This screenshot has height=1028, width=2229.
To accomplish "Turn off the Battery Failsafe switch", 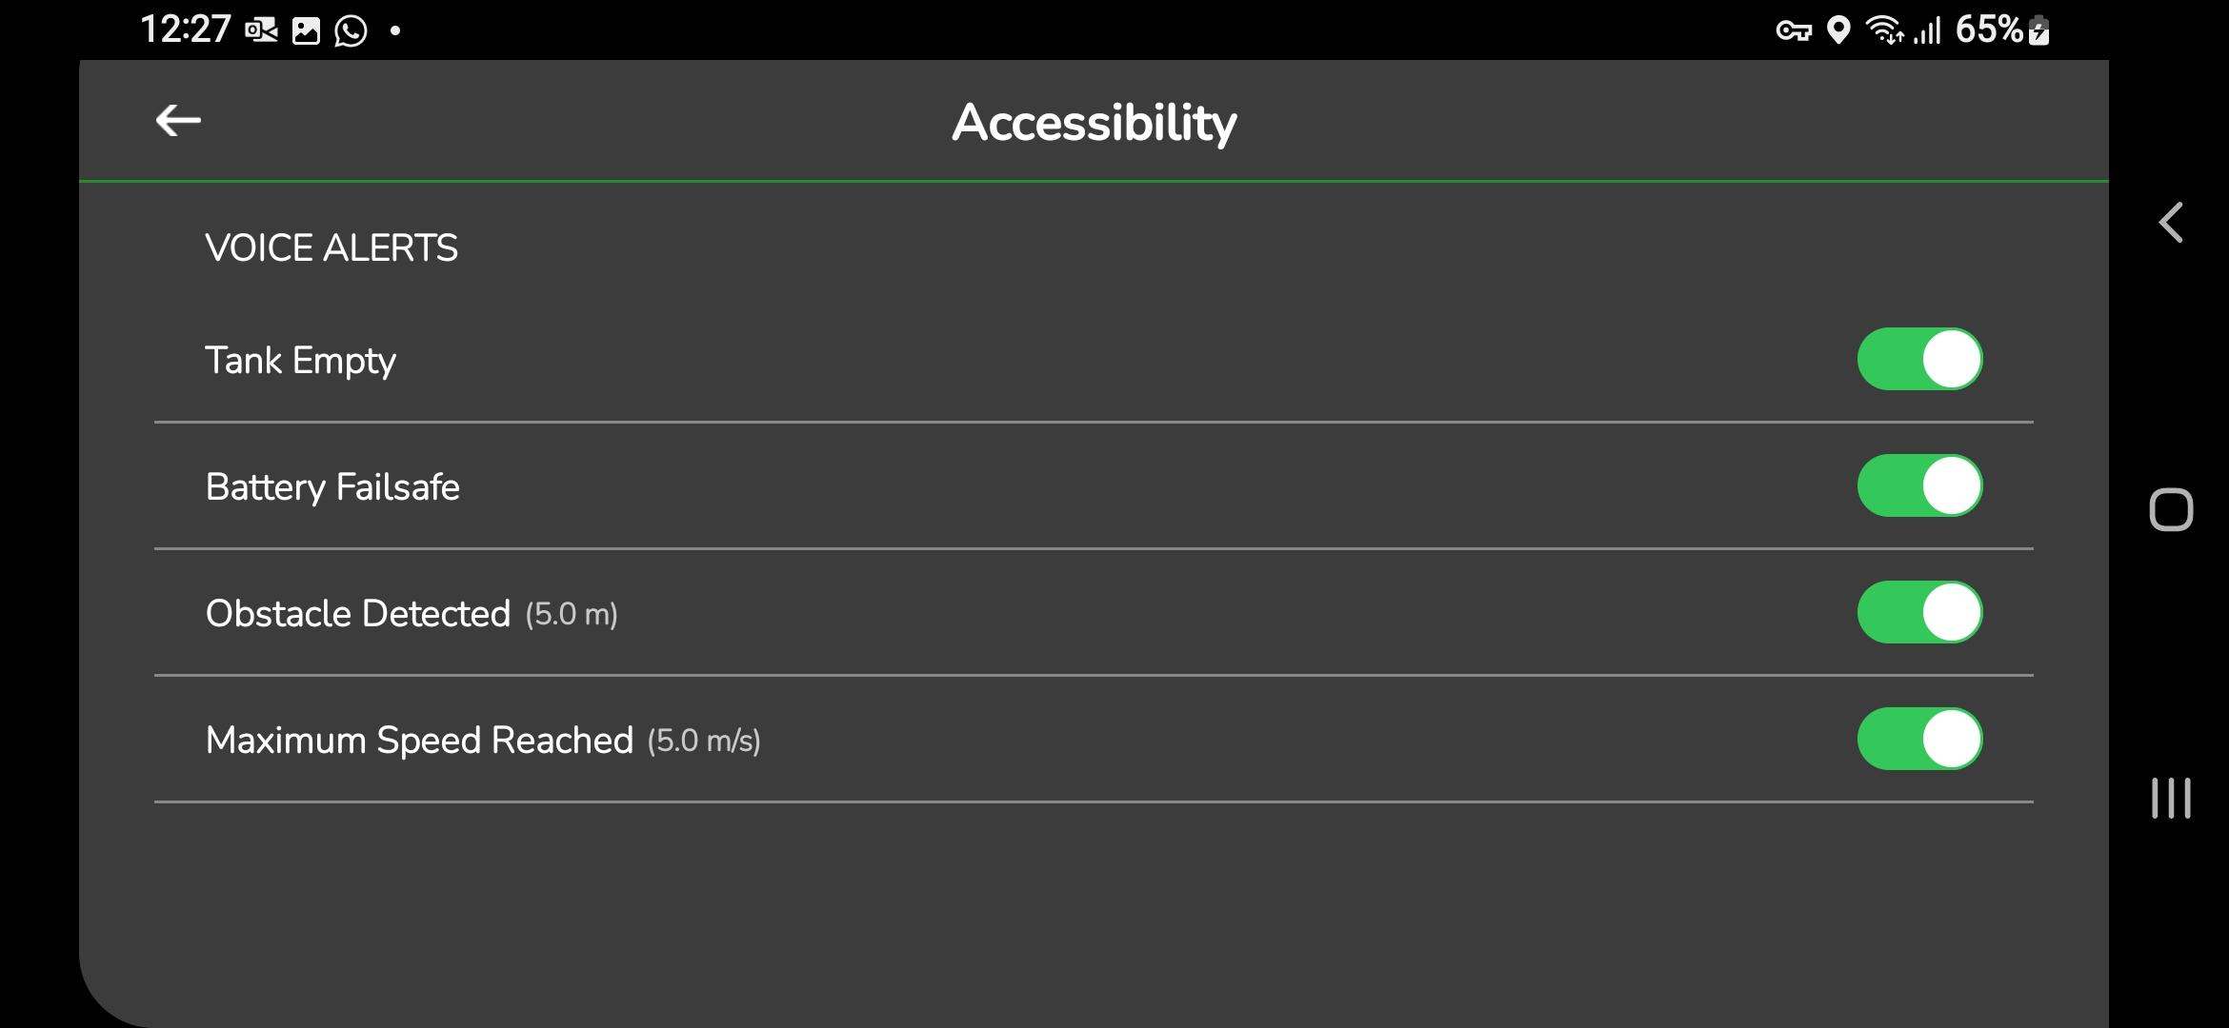I will [1918, 486].
